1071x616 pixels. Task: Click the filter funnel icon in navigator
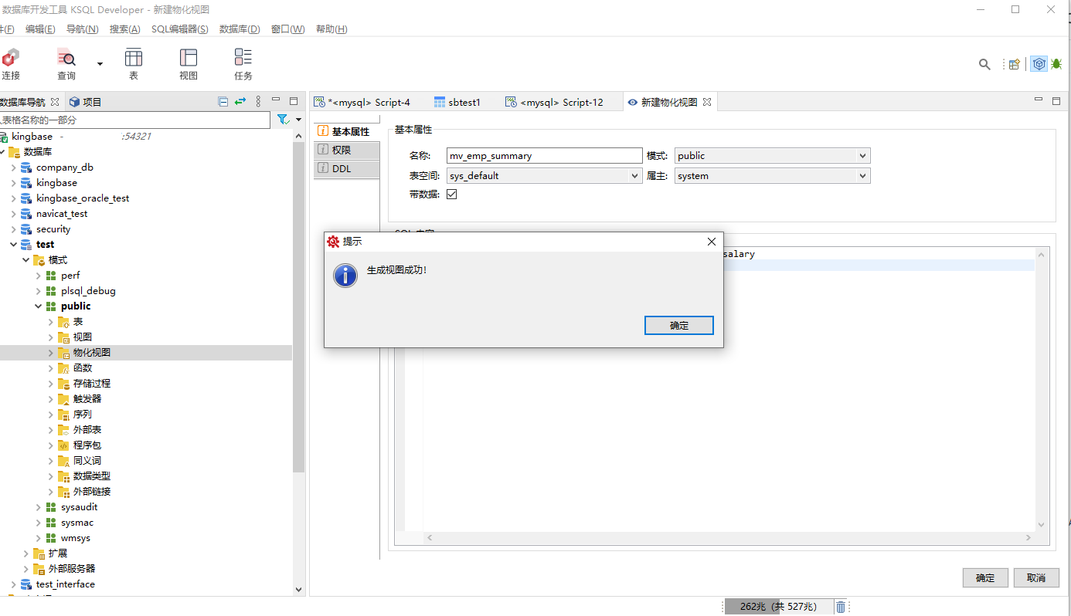click(283, 120)
